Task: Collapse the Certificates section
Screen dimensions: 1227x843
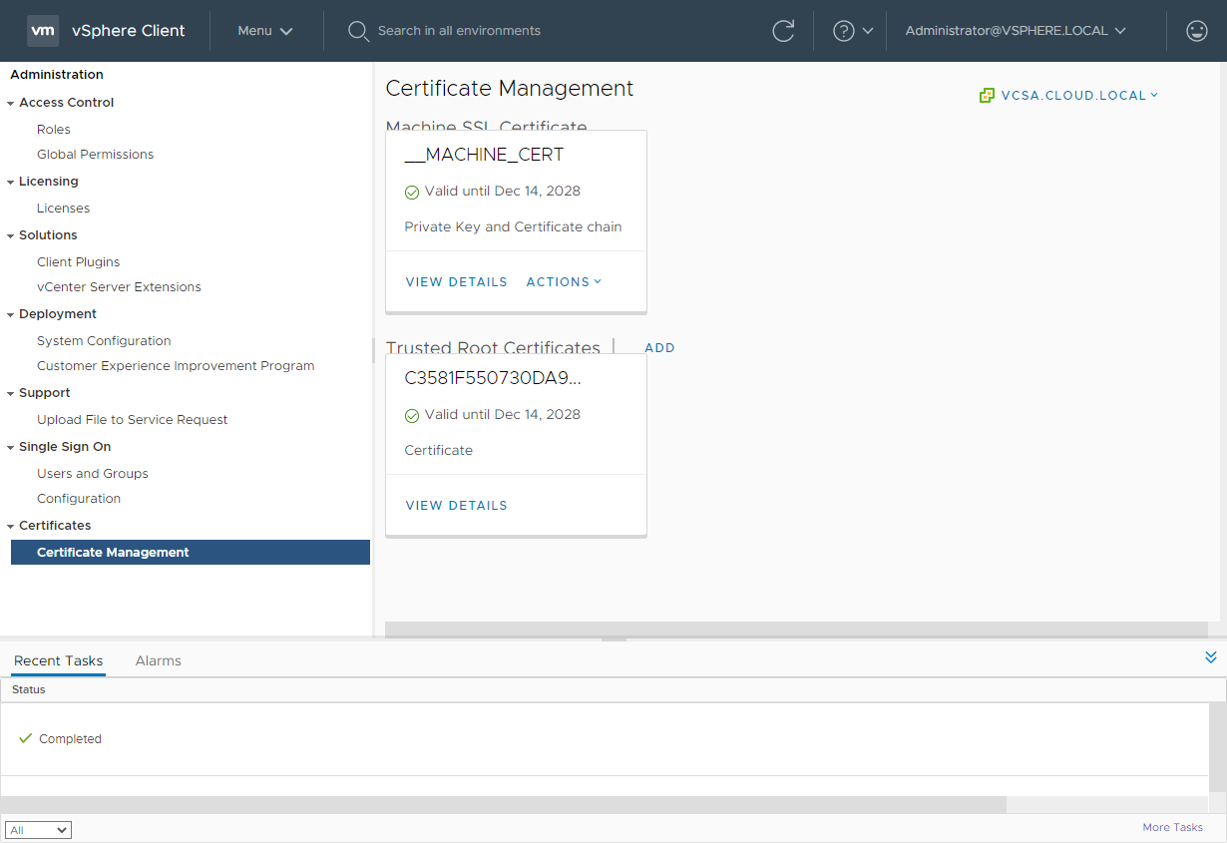Action: 11,526
